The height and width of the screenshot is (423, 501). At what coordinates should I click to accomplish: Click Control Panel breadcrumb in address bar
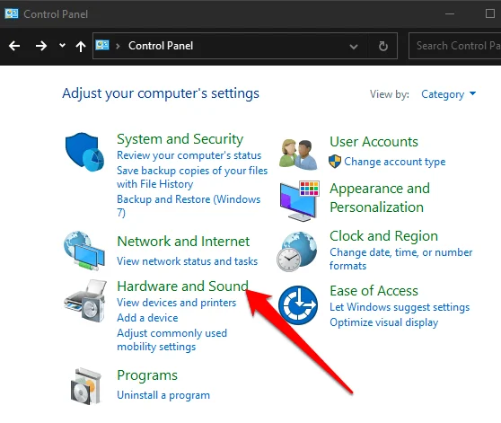click(161, 46)
